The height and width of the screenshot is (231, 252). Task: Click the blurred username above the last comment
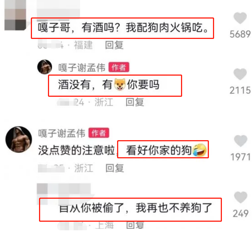(x=64, y=189)
